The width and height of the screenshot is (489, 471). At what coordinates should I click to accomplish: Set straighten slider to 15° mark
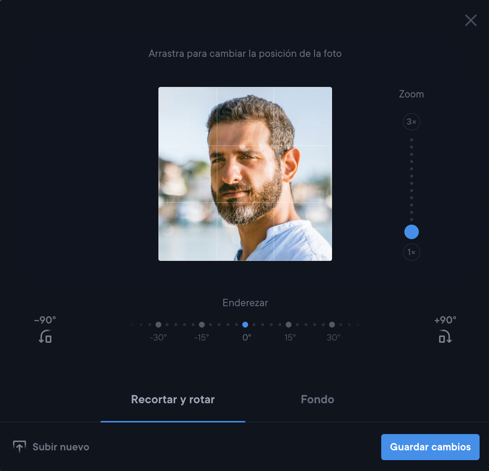pos(289,325)
